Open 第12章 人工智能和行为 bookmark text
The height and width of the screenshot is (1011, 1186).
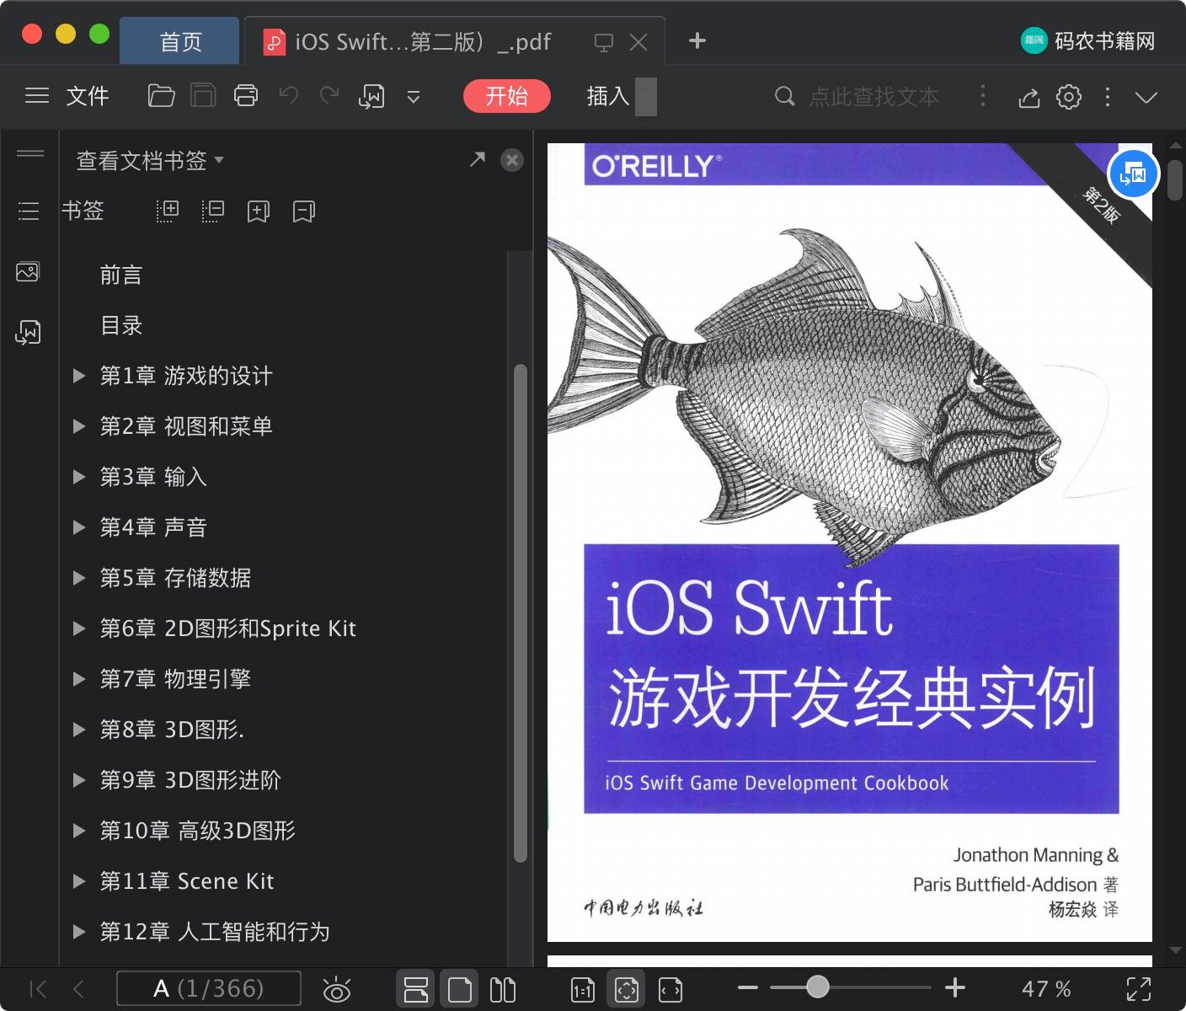pyautogui.click(x=215, y=932)
